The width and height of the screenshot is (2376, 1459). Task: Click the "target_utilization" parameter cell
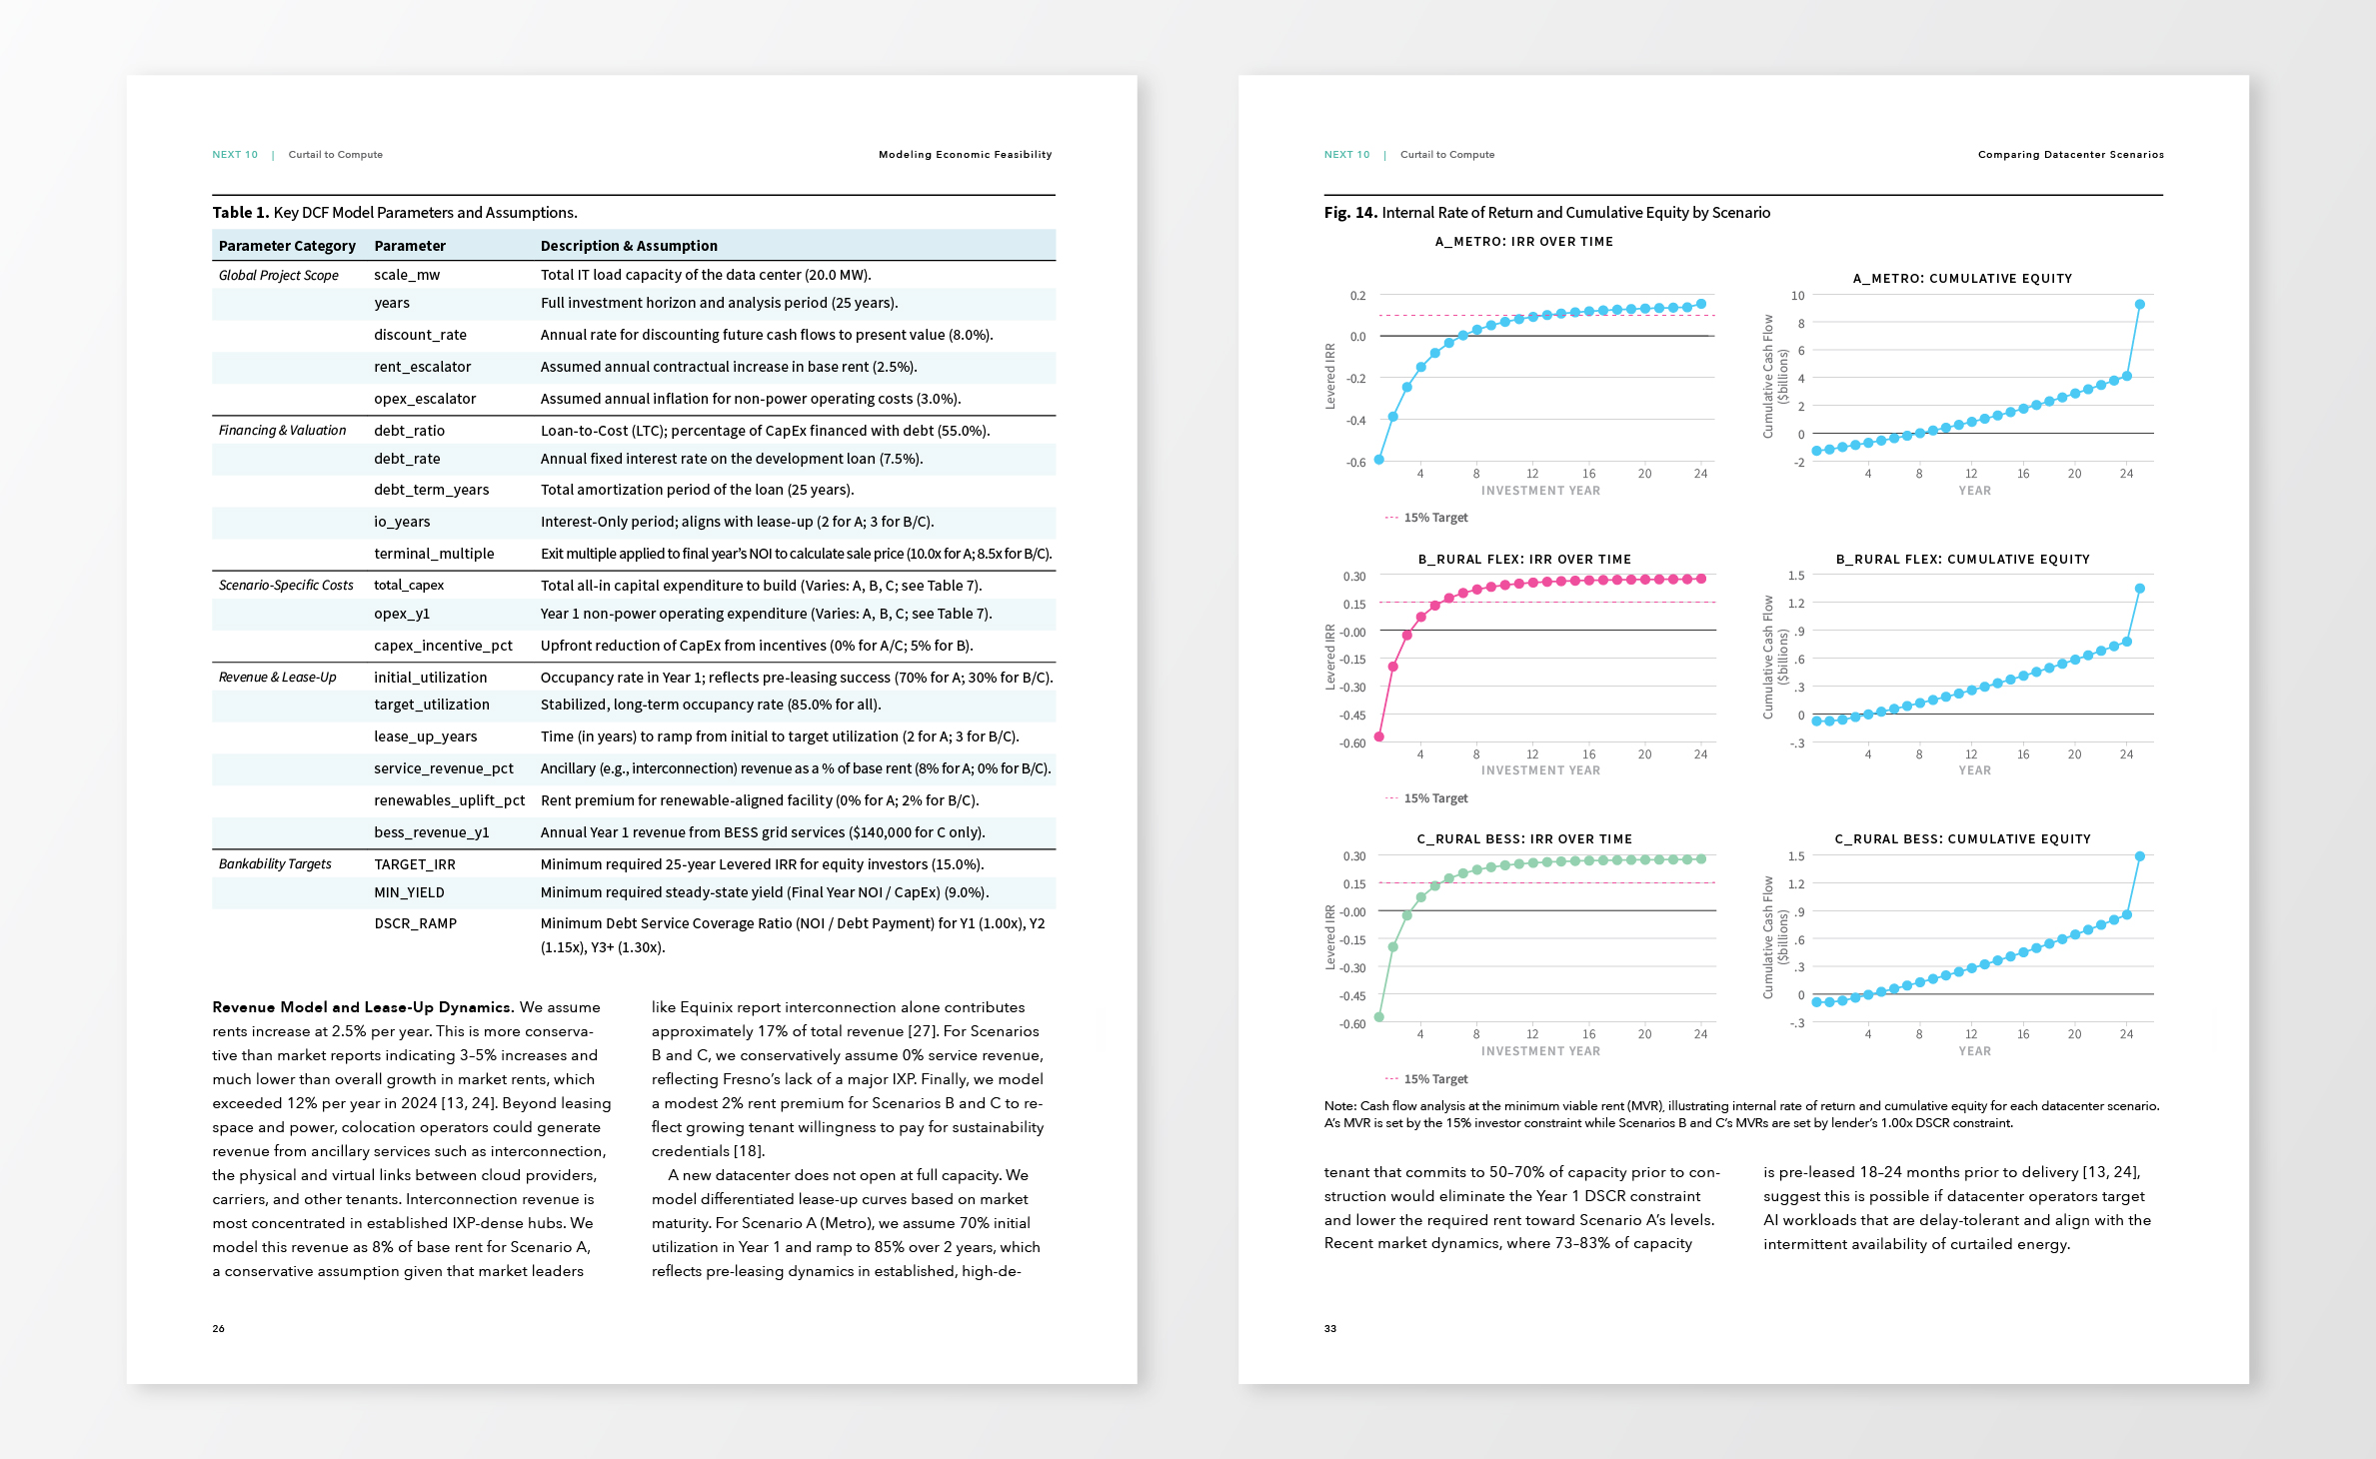[x=432, y=705]
